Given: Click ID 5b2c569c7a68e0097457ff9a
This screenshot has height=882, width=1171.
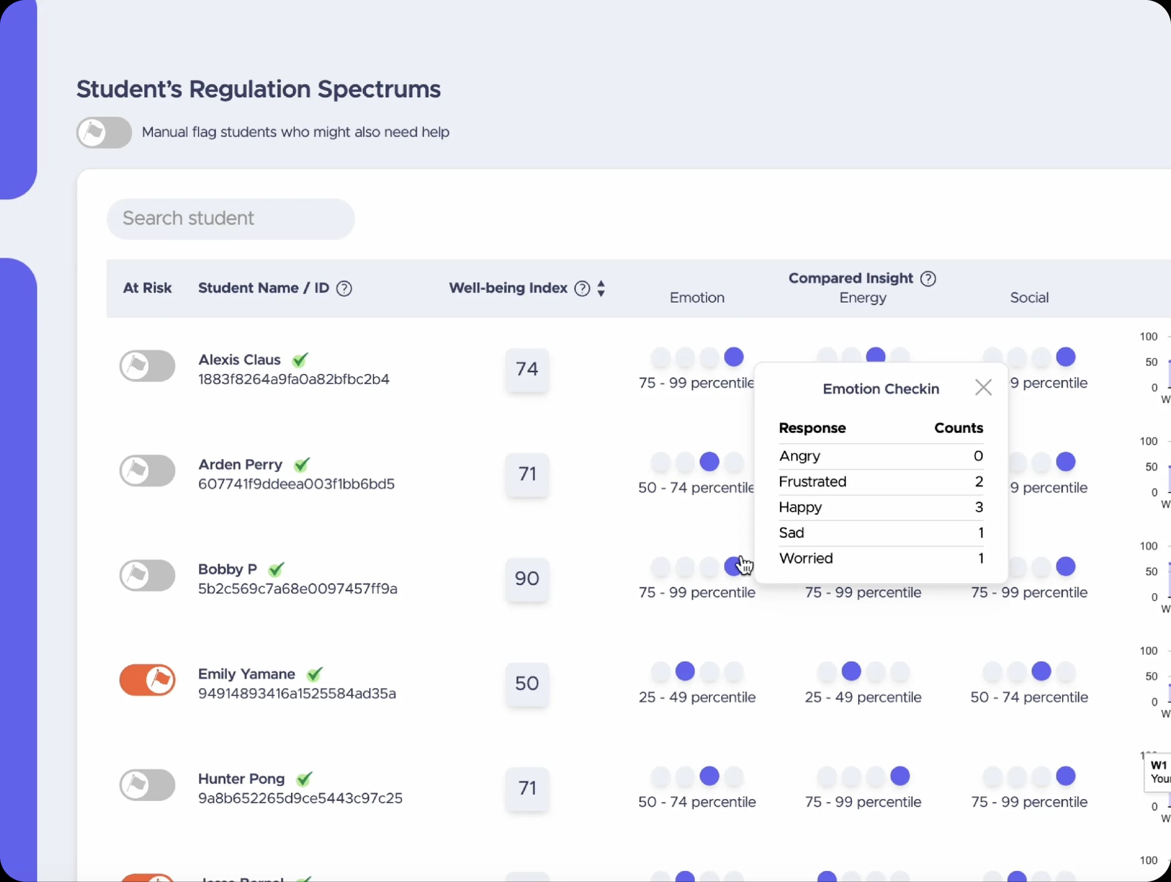Looking at the screenshot, I should coord(297,589).
